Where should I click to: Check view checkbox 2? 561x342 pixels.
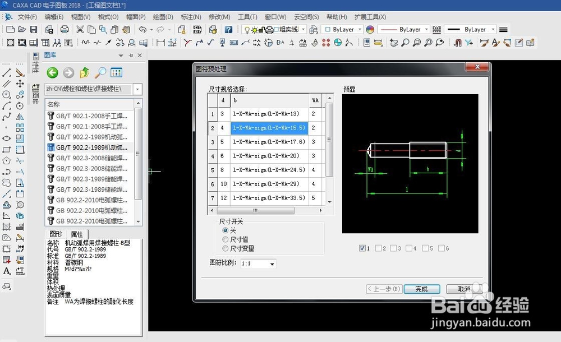pos(378,248)
